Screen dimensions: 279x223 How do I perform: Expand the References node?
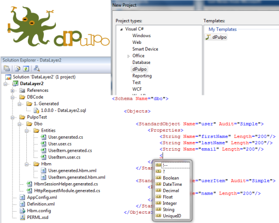(x=12, y=91)
